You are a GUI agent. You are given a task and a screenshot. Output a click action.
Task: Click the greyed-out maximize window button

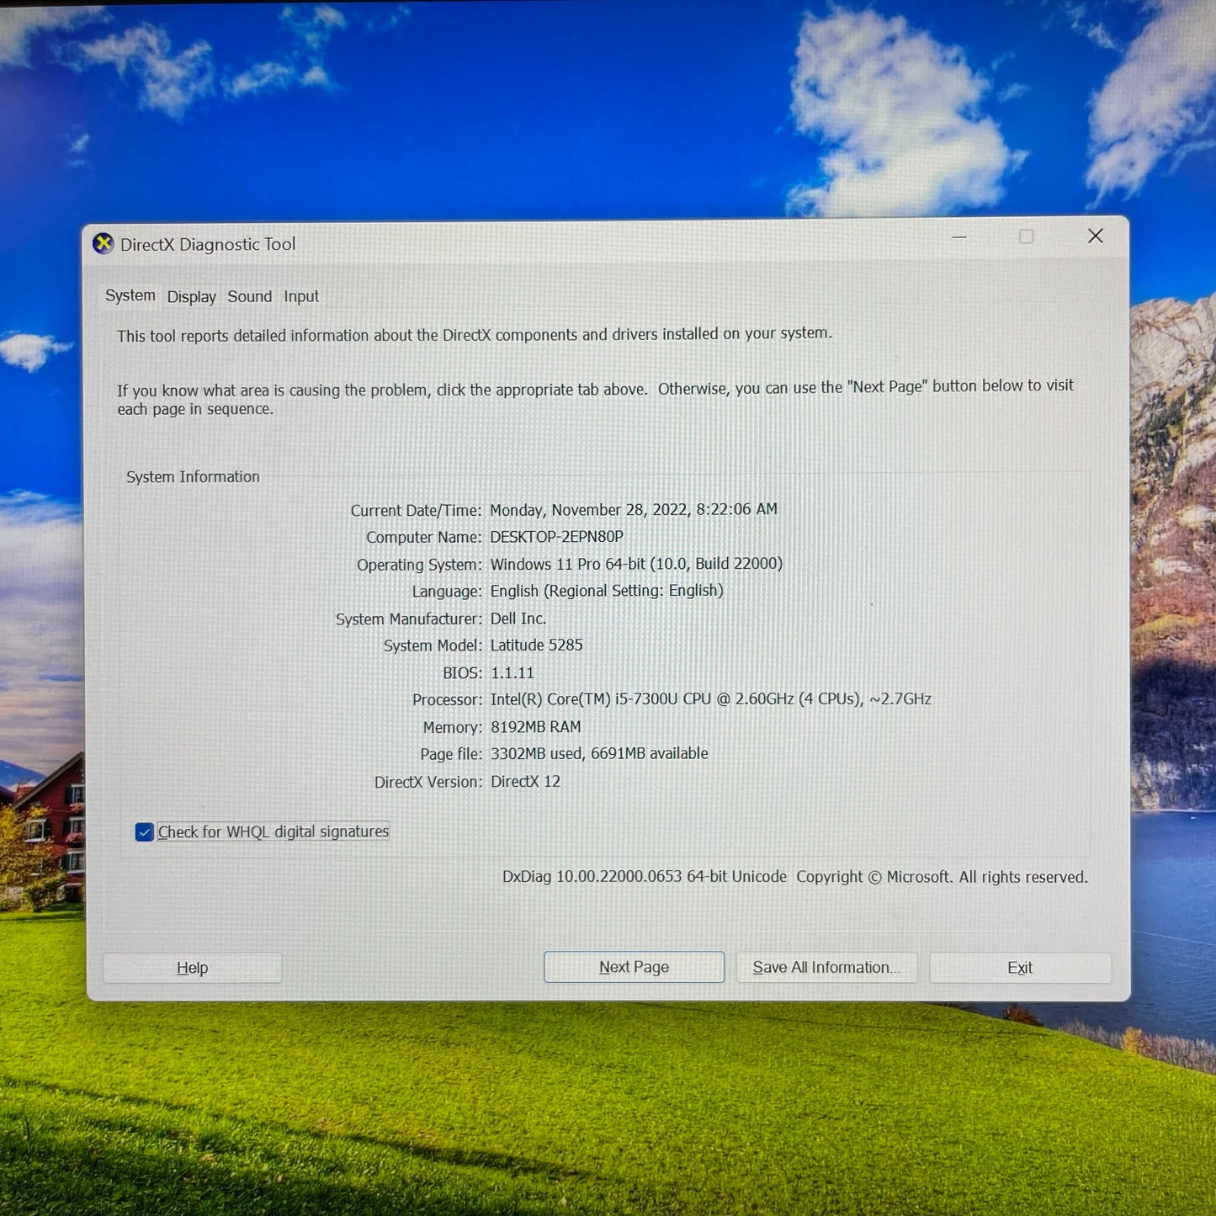tap(1026, 237)
